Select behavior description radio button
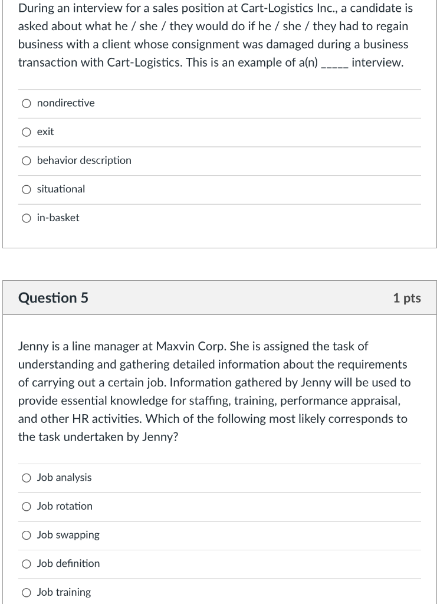Screen dimensions: 437x604 point(26,160)
